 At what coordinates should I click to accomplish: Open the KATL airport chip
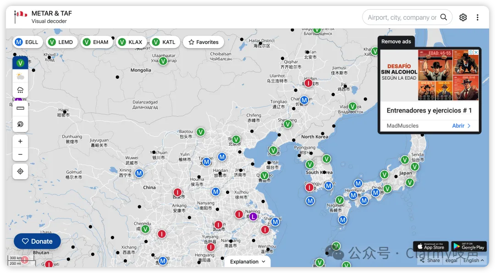click(165, 42)
